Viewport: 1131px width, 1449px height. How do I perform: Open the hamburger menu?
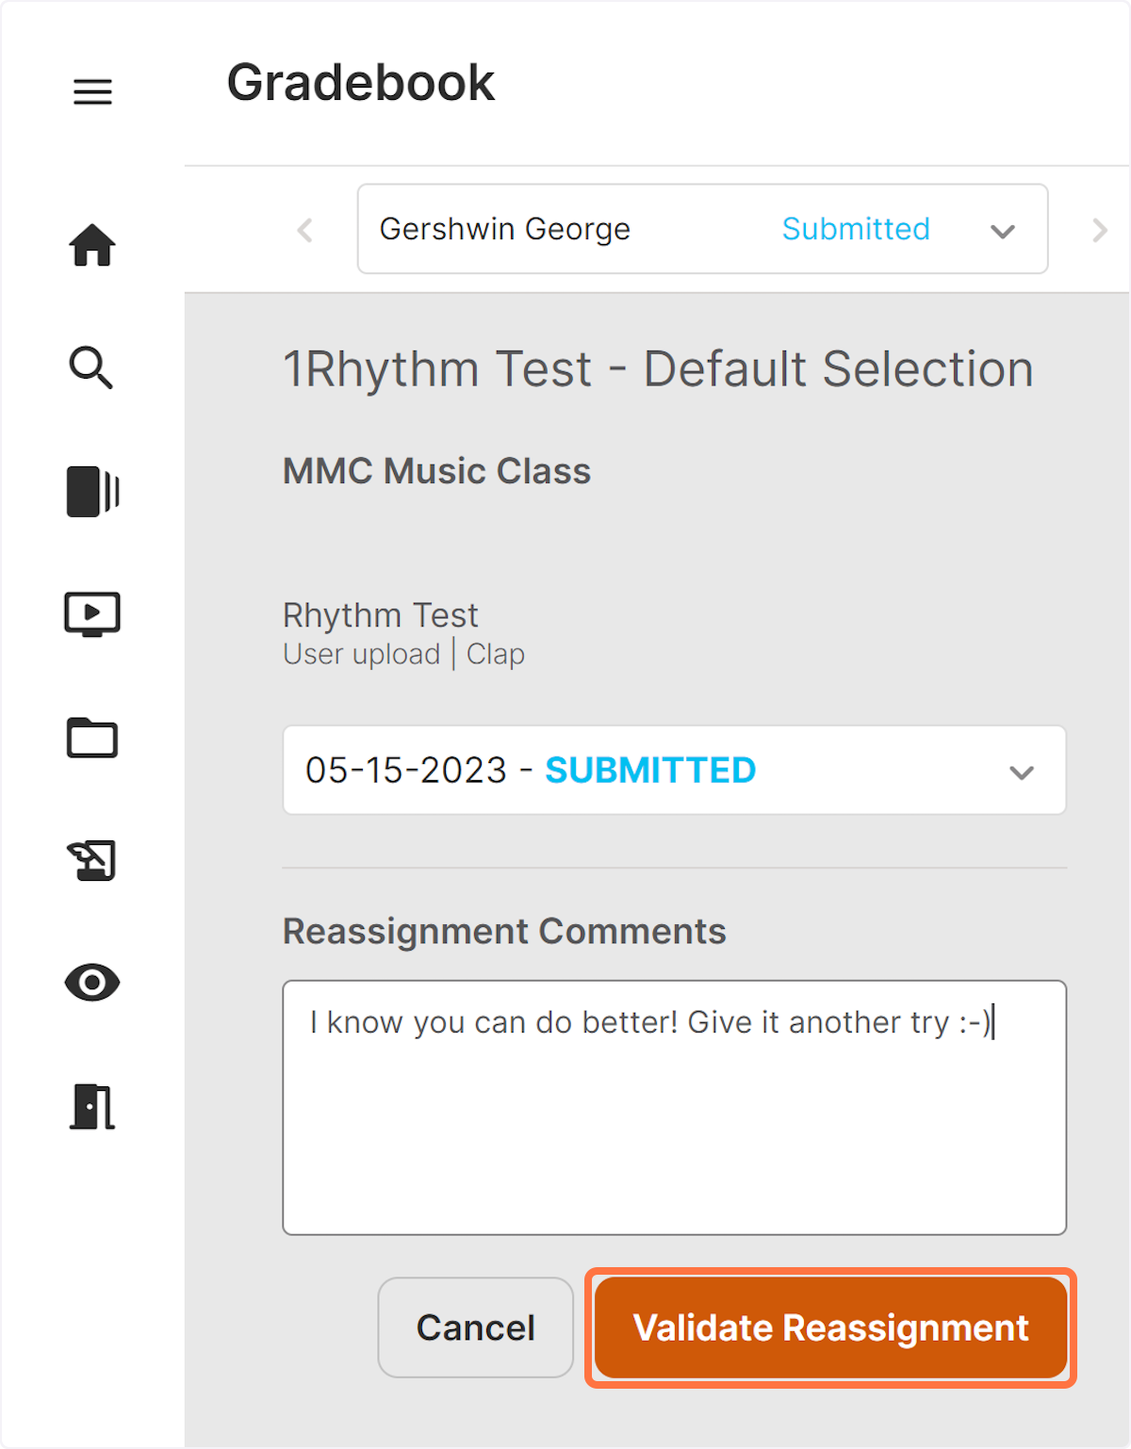click(x=92, y=91)
